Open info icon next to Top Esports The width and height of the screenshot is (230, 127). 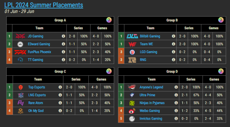(60, 87)
